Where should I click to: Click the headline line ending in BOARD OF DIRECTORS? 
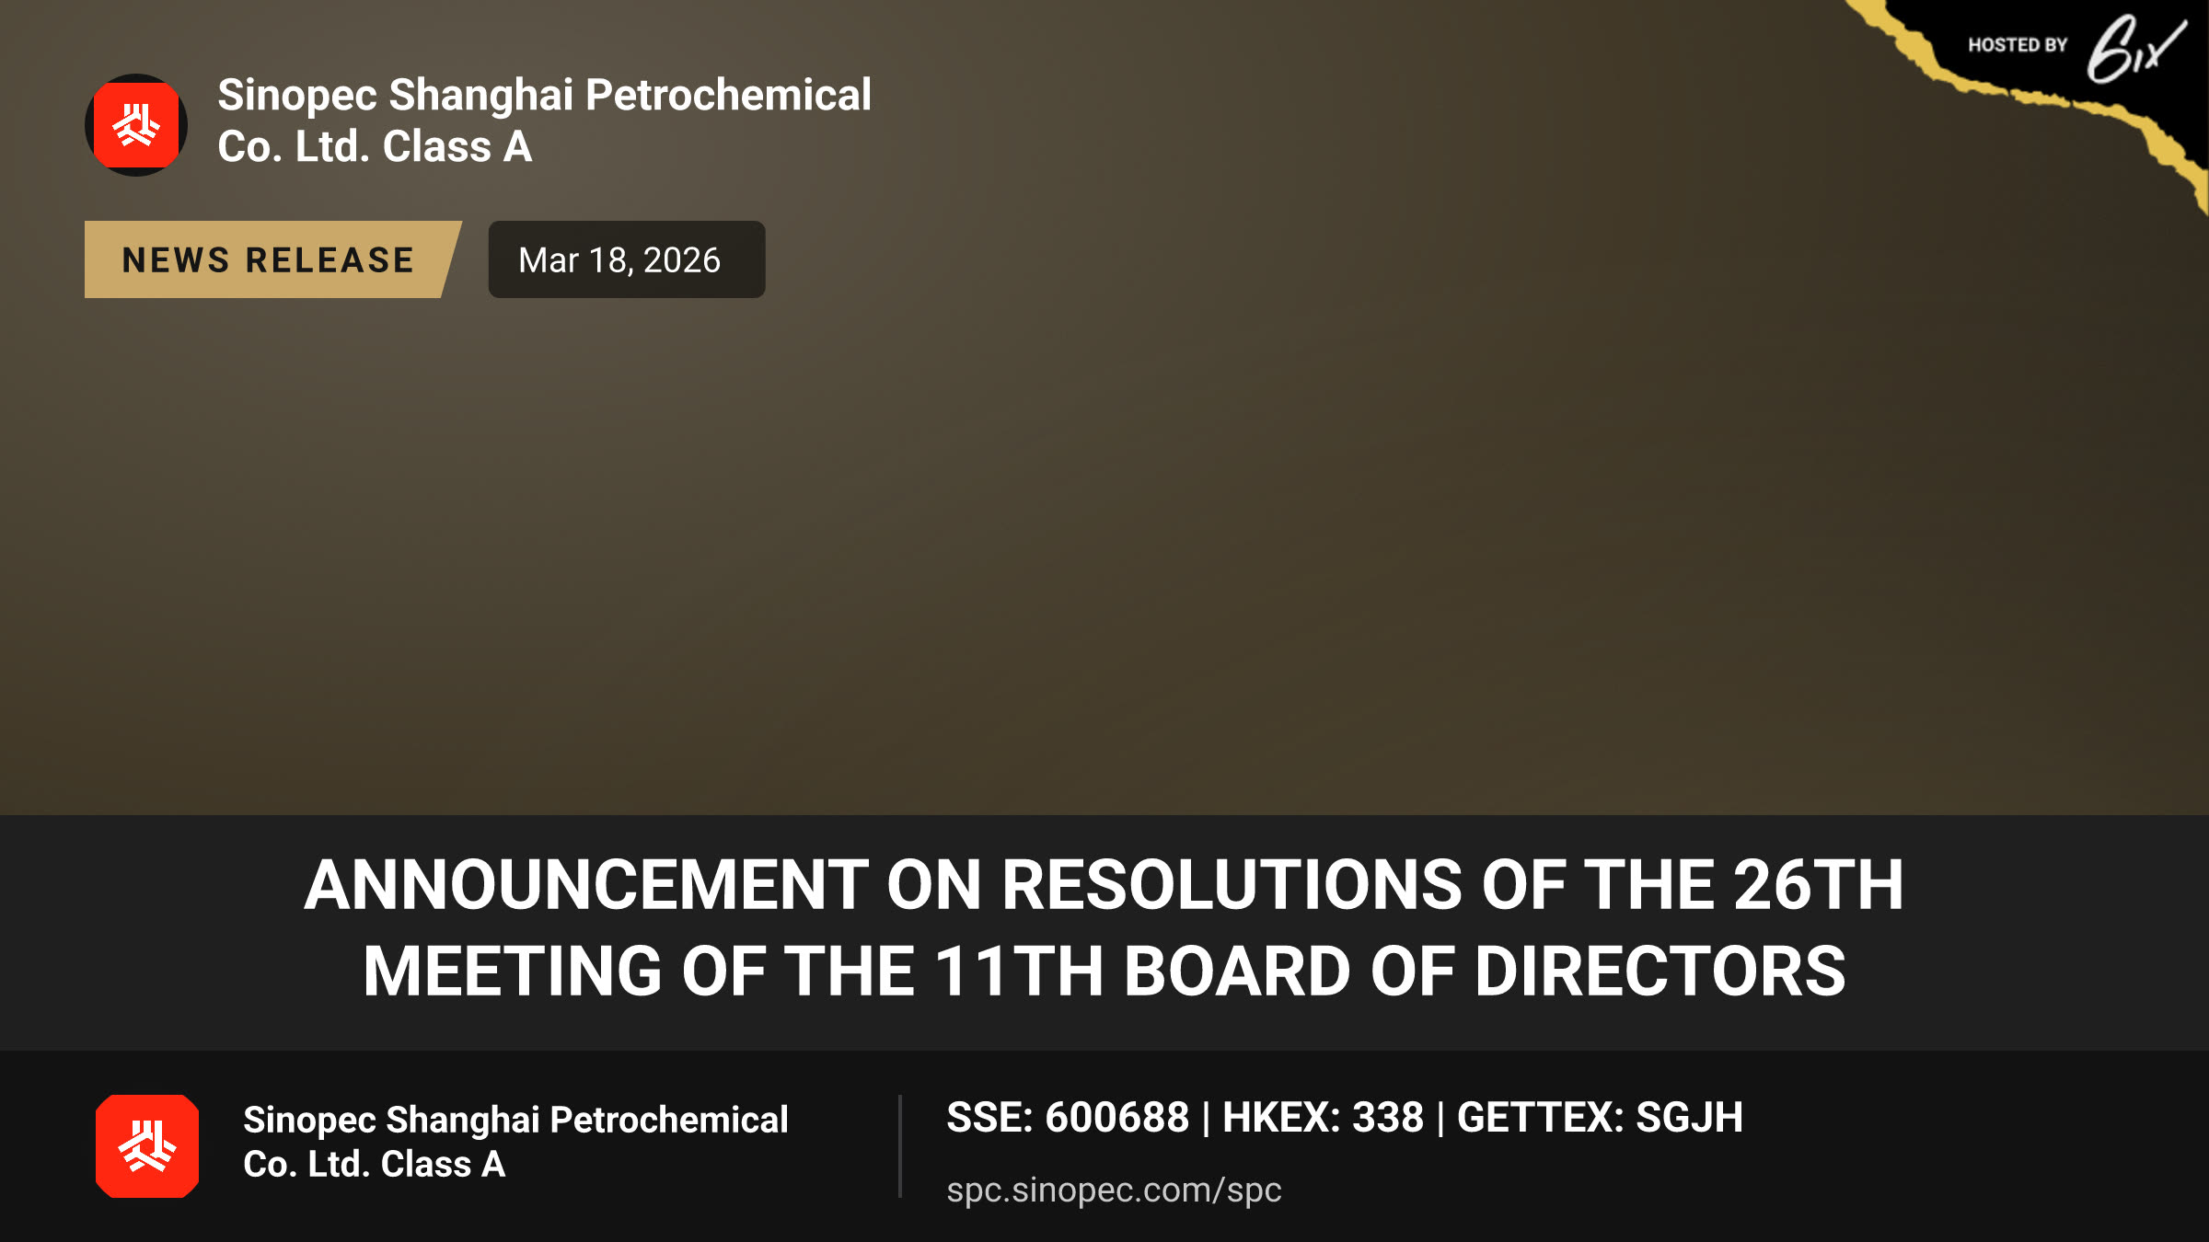(x=1104, y=972)
